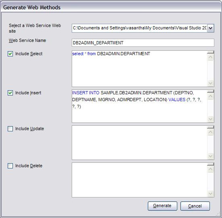The width and height of the screenshot is (222, 218).
Task: Click the Web Service Name input field
Action: [x=143, y=43]
